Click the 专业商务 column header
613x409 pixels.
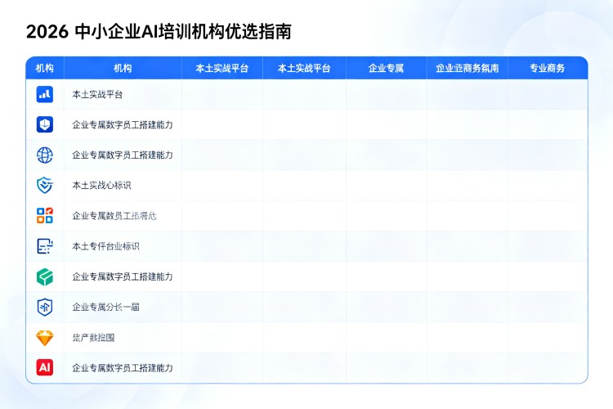(x=547, y=68)
